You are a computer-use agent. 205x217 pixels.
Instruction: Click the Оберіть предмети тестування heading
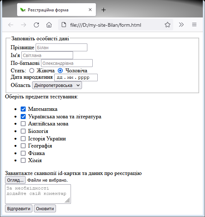(42, 97)
